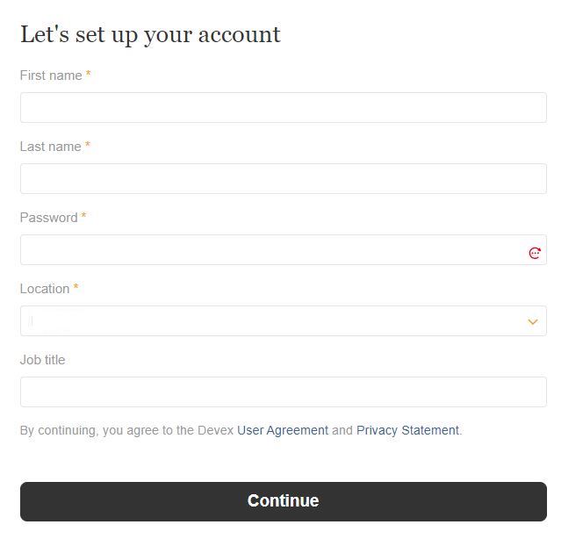
Task: Focus the First name text field
Action: point(284,107)
